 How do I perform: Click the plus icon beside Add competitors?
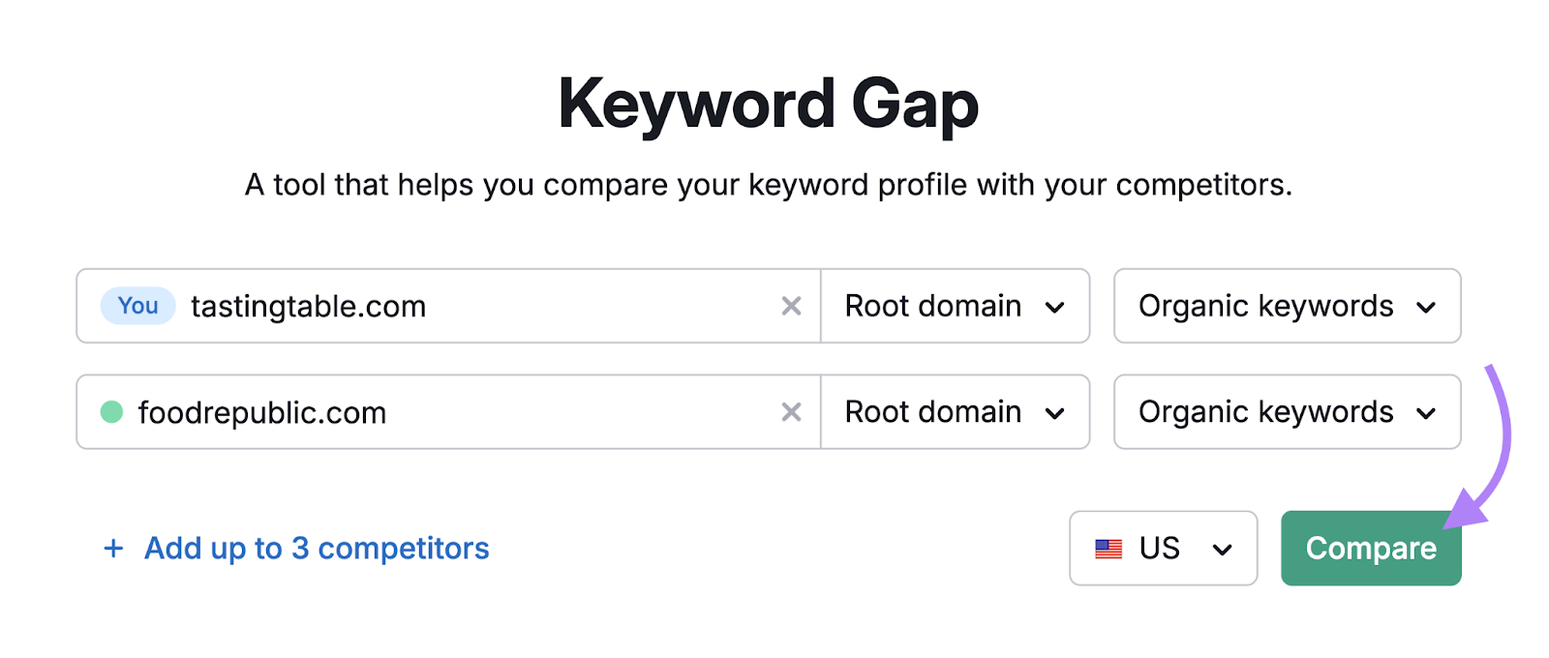coord(113,549)
